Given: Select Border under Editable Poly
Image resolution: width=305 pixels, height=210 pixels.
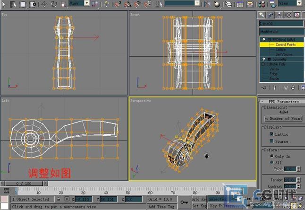Looking at the screenshot, I should point(274,79).
